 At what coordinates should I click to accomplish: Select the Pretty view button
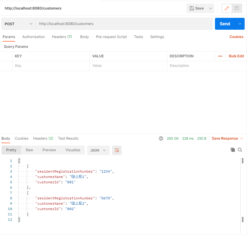[x=11, y=150]
